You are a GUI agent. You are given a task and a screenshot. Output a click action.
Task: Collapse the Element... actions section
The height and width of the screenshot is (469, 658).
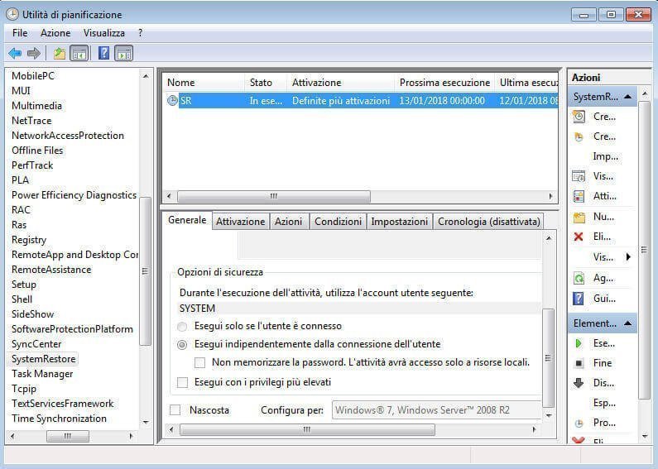[627, 323]
